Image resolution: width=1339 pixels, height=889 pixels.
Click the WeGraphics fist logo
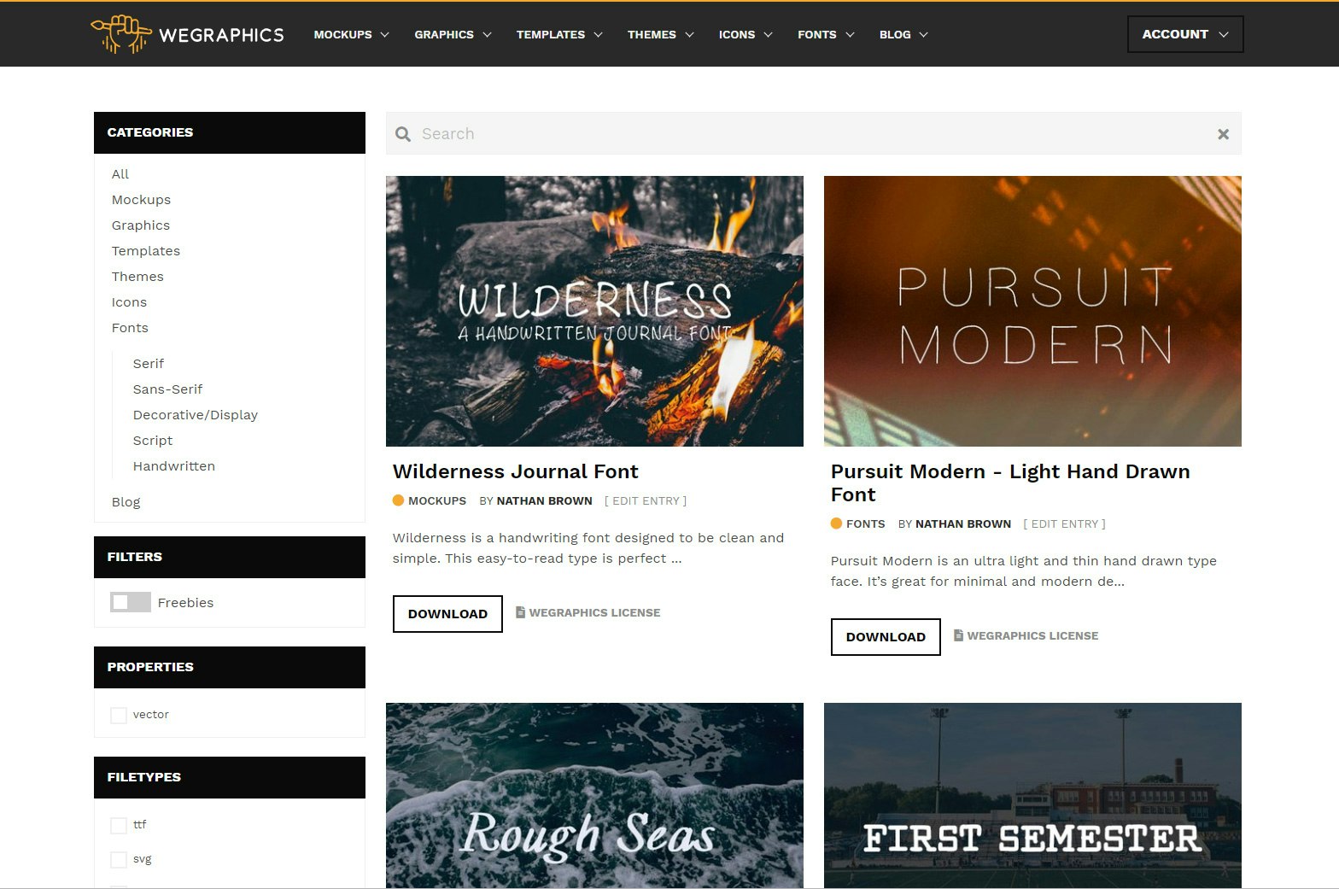coord(121,34)
